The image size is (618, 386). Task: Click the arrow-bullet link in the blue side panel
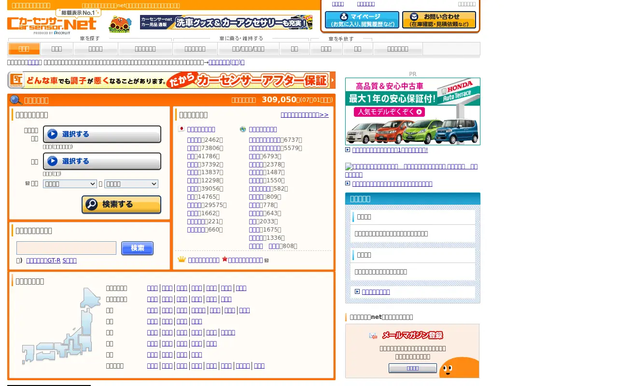pyautogui.click(x=376, y=292)
